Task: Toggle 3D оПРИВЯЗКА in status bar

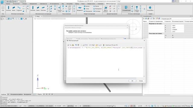Action: click(x=40, y=106)
